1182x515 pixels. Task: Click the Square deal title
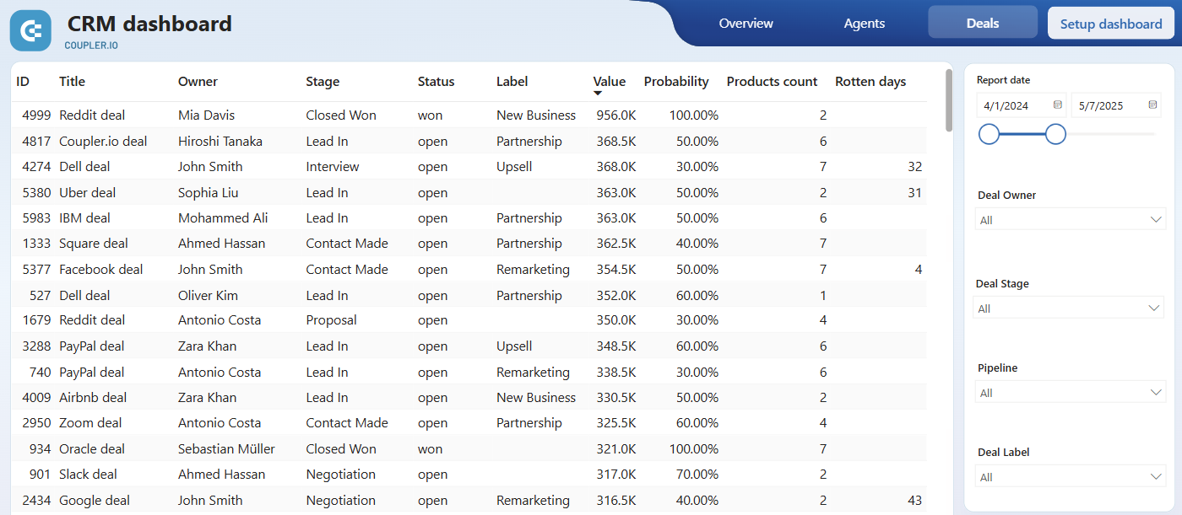94,243
